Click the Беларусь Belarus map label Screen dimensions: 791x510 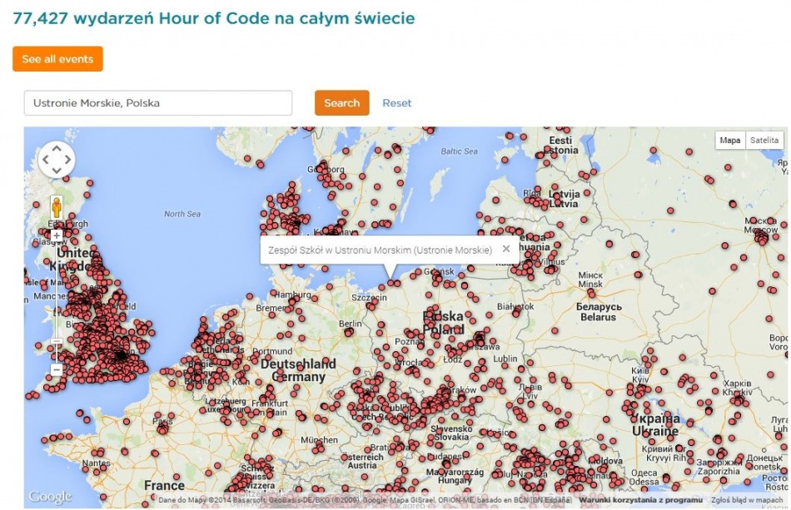(x=599, y=312)
